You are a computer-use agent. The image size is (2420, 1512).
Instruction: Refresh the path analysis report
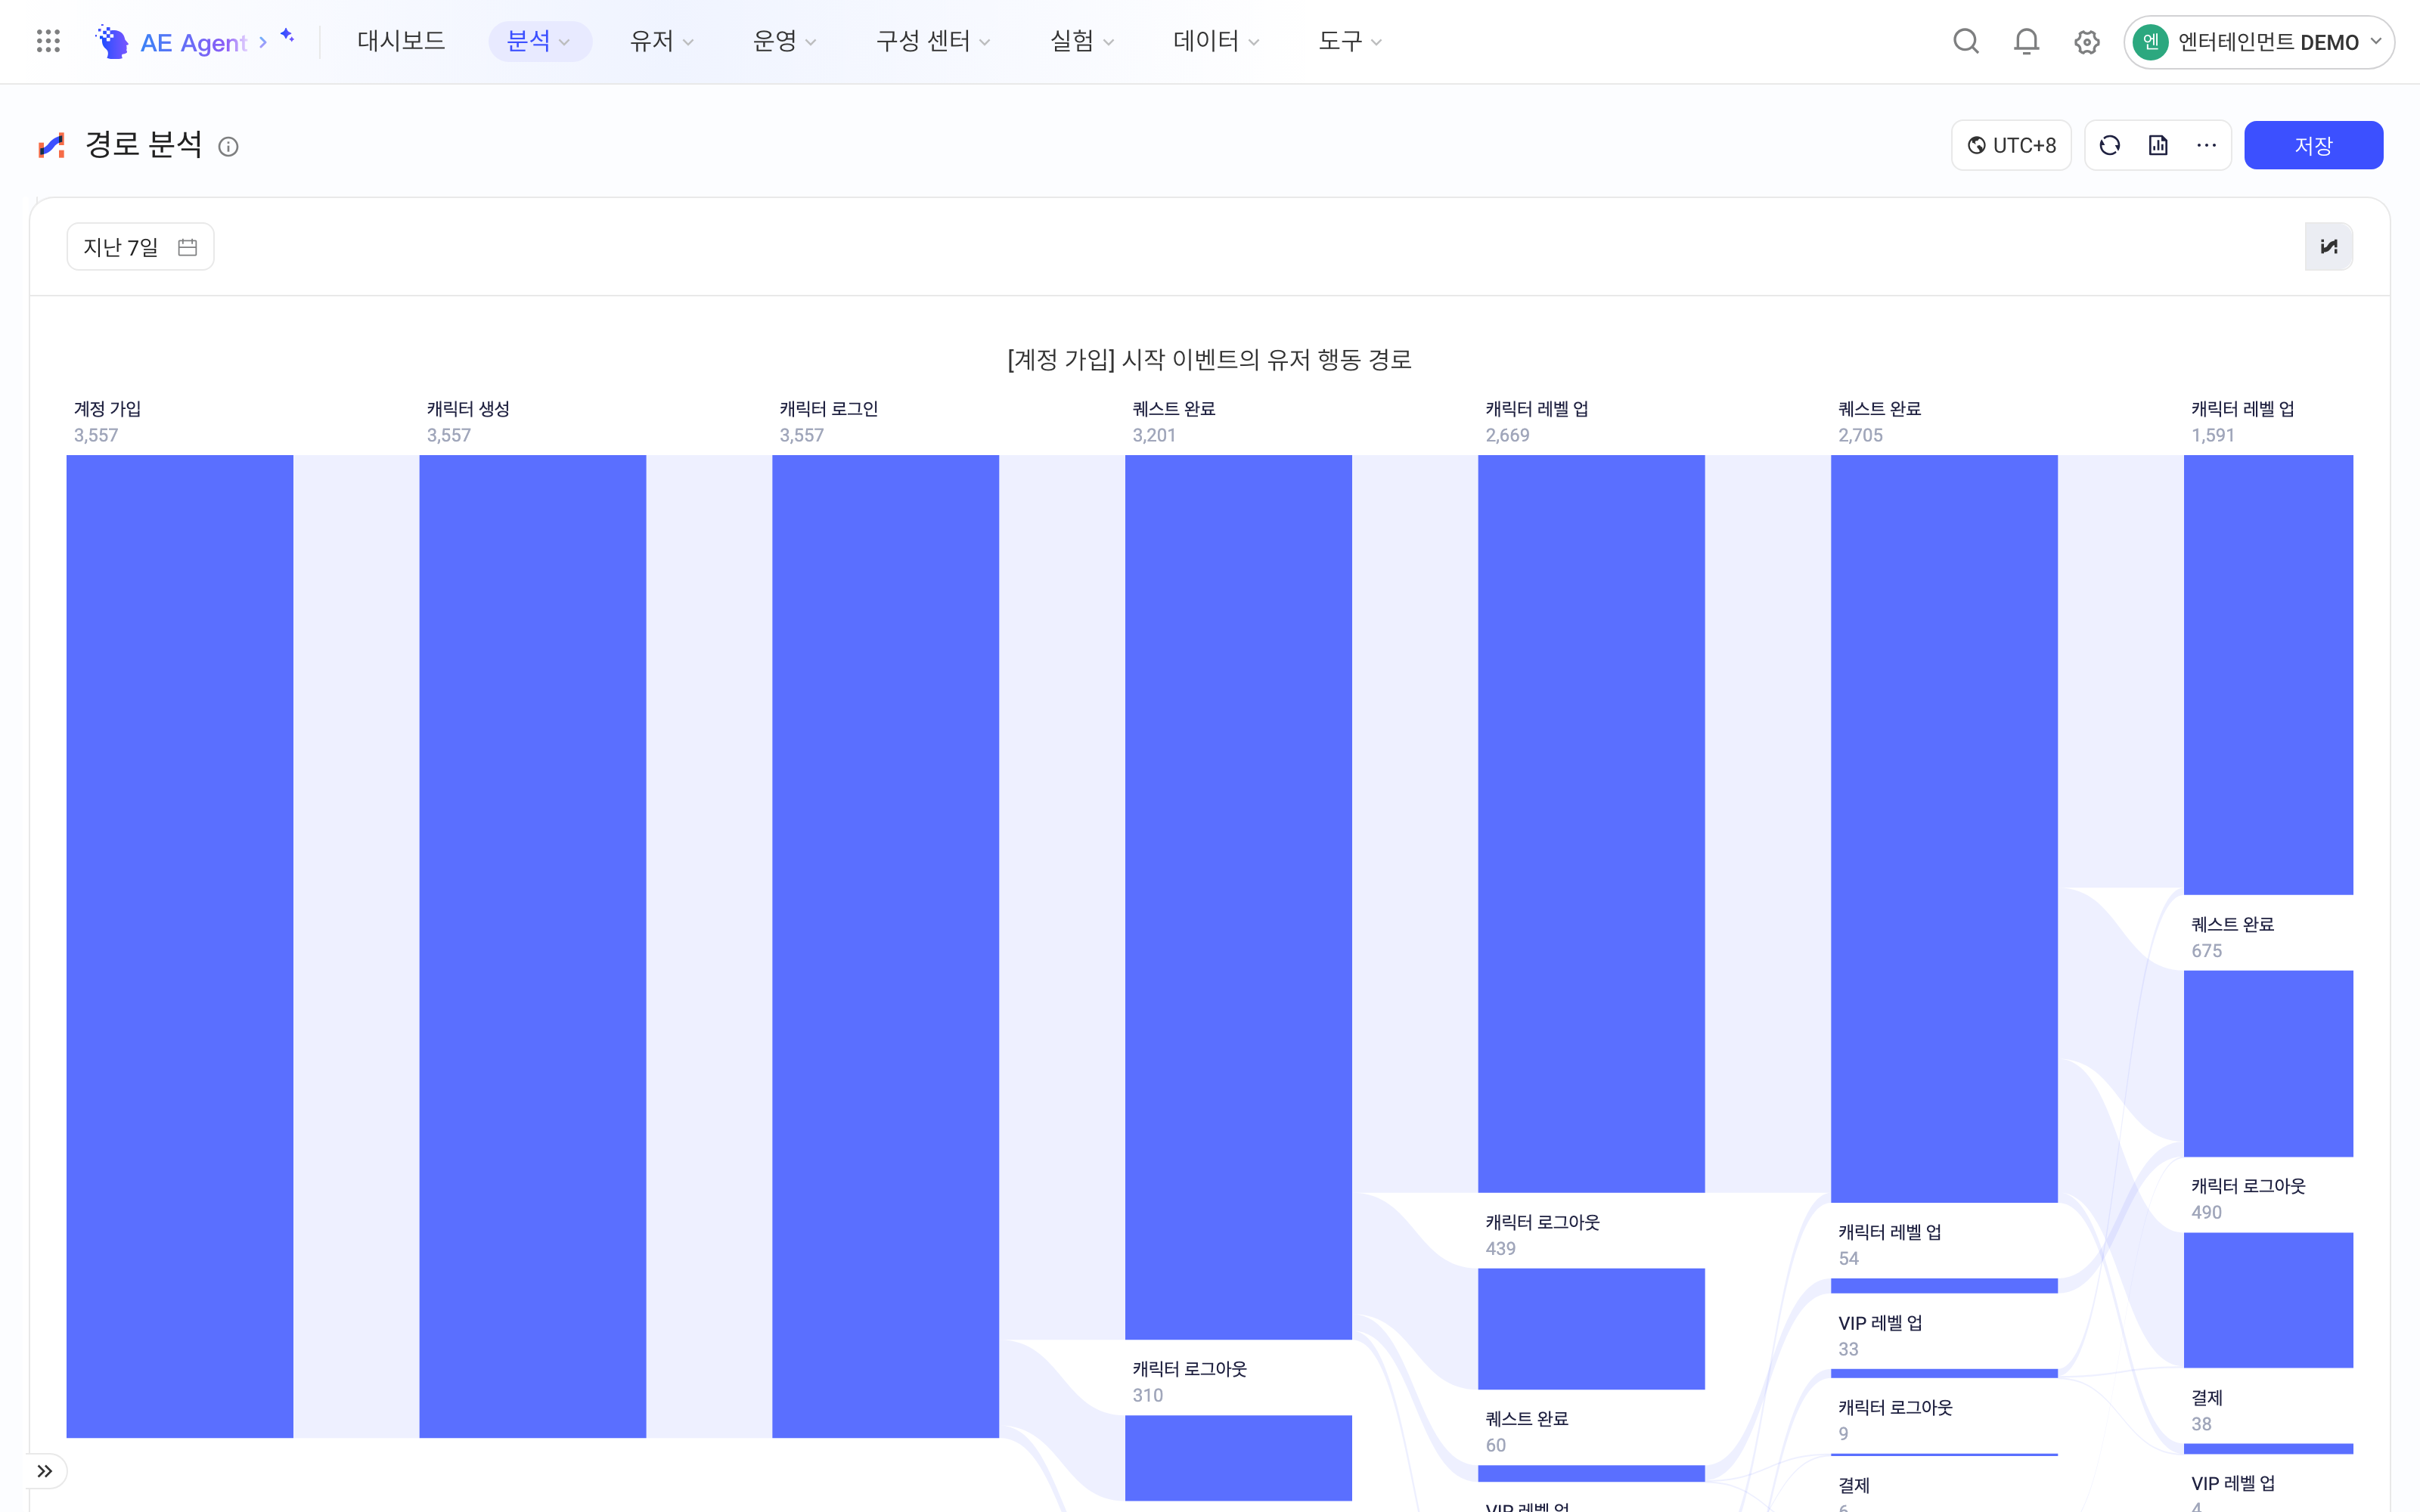pos(2110,146)
